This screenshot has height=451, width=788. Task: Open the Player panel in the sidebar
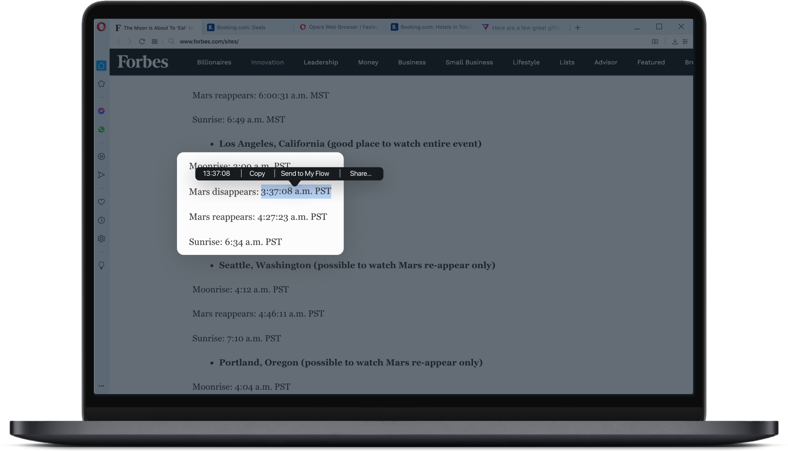pyautogui.click(x=101, y=156)
